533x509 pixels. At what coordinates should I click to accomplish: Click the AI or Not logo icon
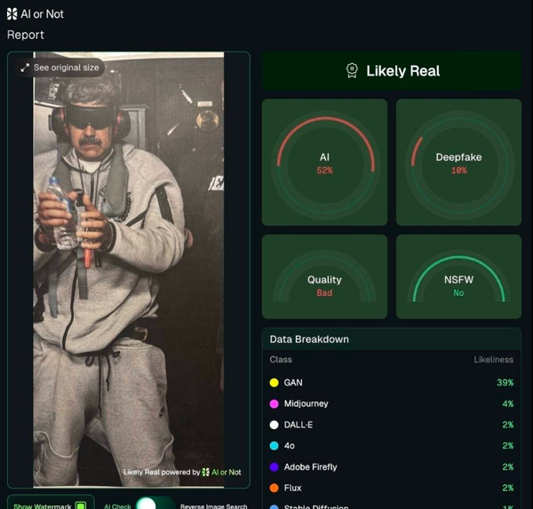tap(12, 14)
